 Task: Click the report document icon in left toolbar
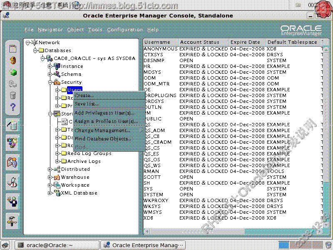(x=13, y=49)
